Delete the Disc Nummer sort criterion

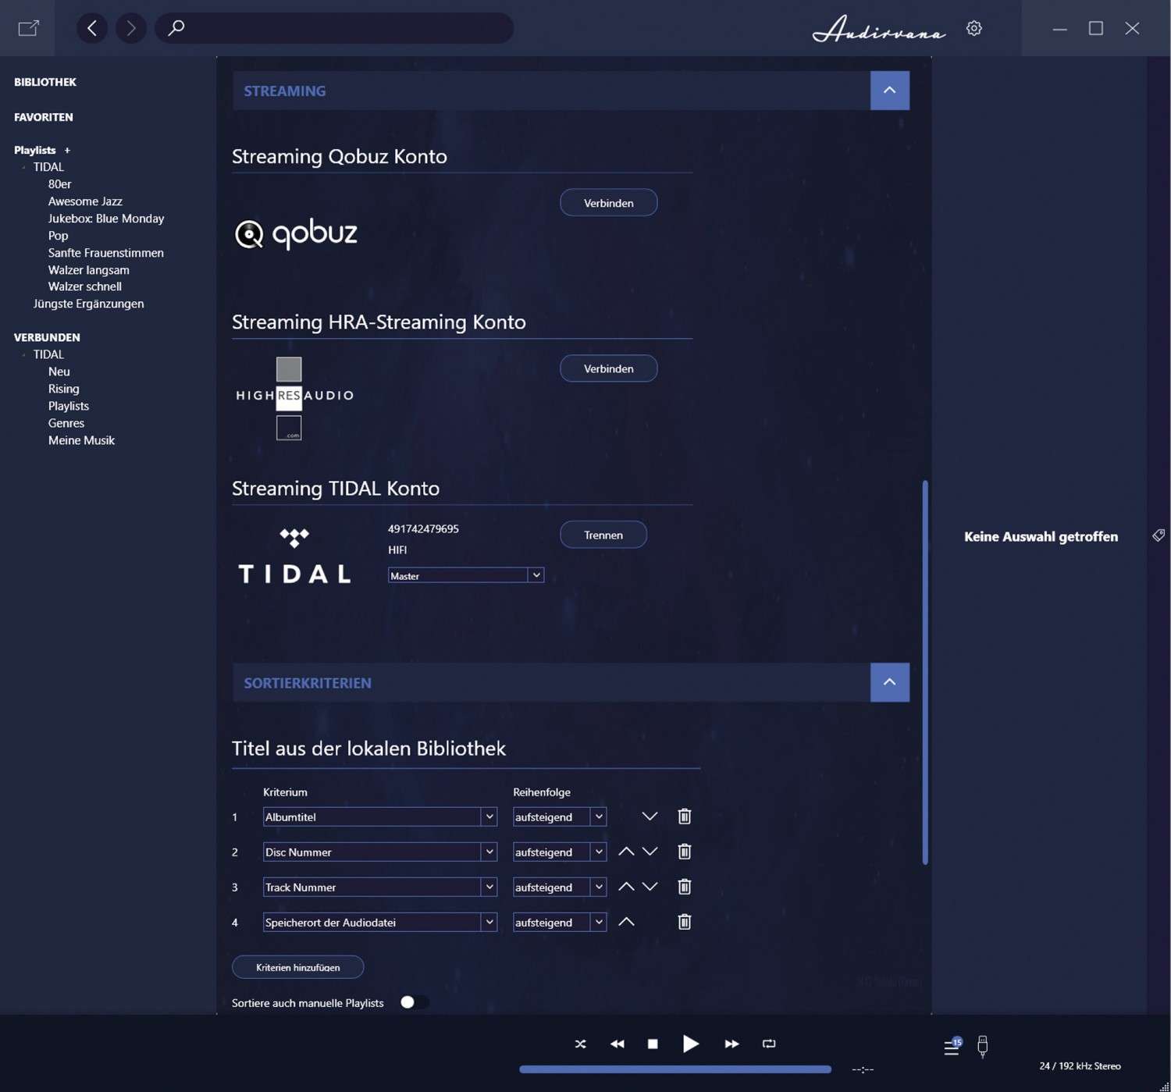pyautogui.click(x=685, y=852)
